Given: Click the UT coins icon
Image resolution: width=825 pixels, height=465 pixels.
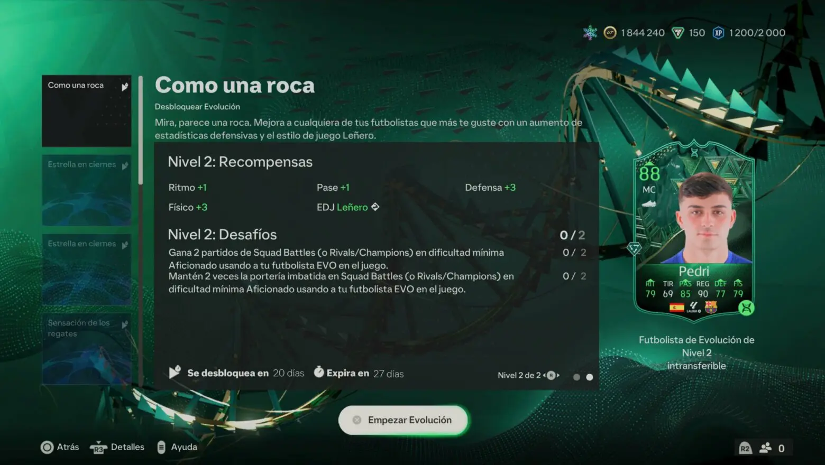Looking at the screenshot, I should [610, 33].
